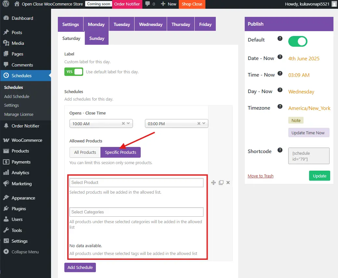Switch to the Saturday tab
338x278 pixels.
point(71,38)
